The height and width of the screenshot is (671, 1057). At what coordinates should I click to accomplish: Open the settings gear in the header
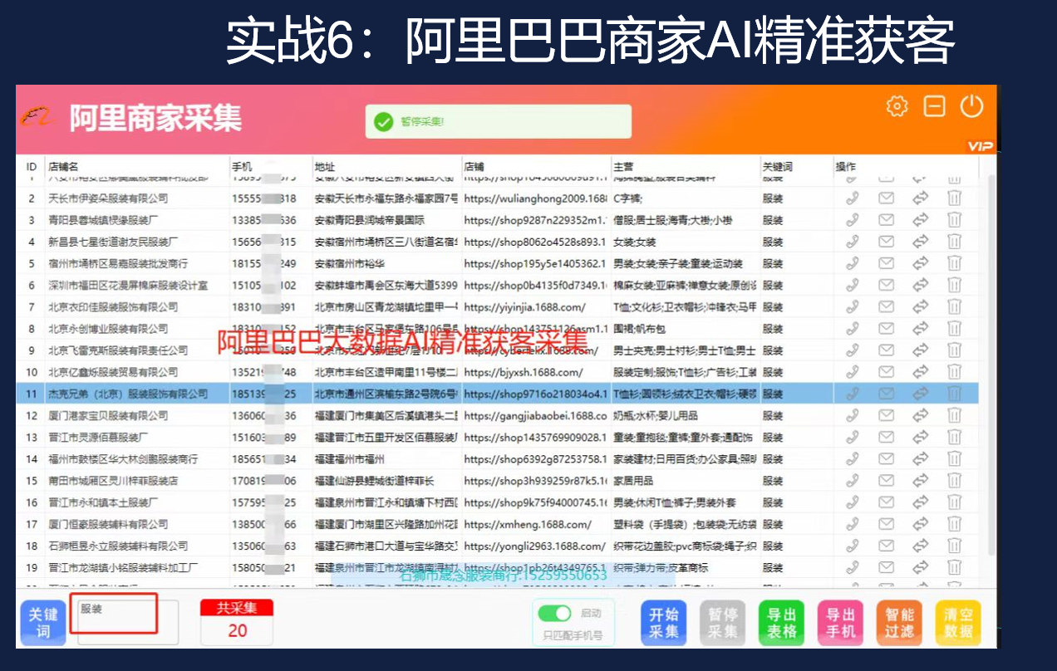(897, 106)
